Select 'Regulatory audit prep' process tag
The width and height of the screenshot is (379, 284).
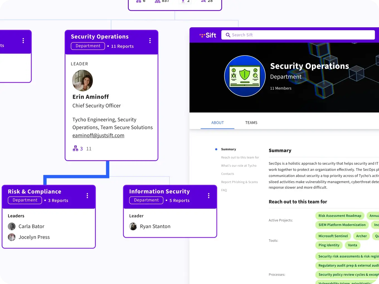[x=347, y=266]
